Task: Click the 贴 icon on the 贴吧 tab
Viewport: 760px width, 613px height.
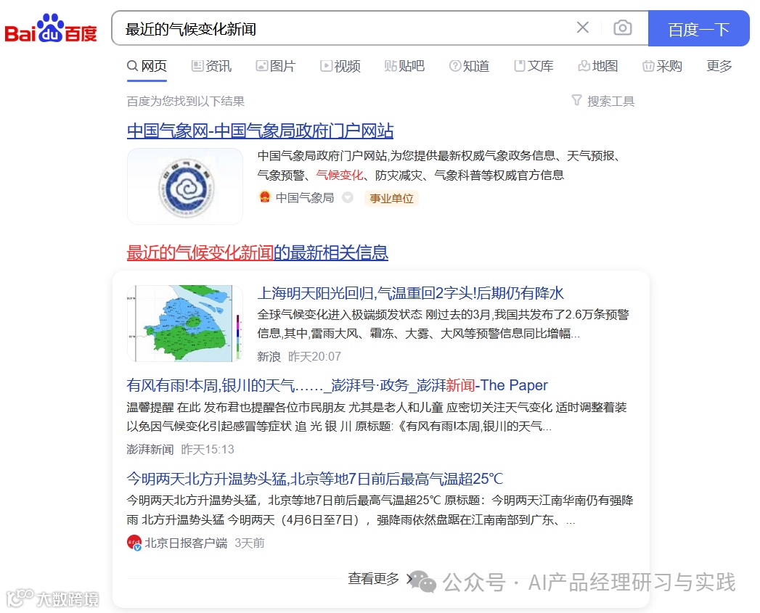Action: [x=391, y=65]
